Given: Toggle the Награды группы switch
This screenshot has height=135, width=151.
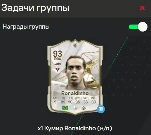Looking at the screenshot, I should [x=138, y=27].
